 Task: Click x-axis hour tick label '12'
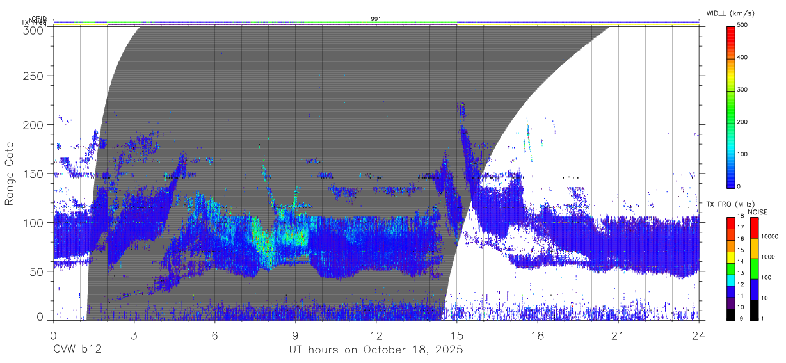(376, 336)
